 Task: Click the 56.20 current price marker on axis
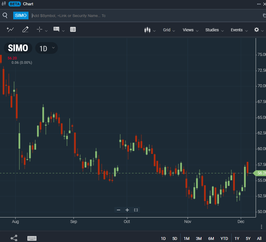(x=260, y=173)
